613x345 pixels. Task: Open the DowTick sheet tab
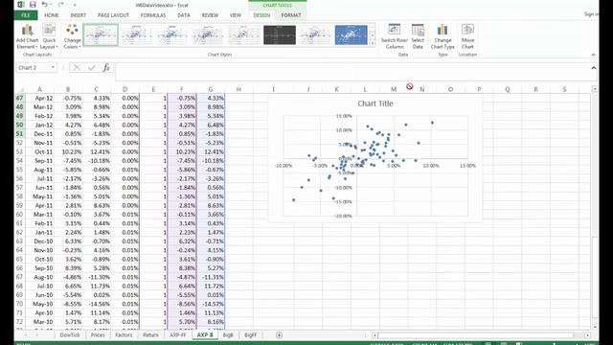pos(70,334)
